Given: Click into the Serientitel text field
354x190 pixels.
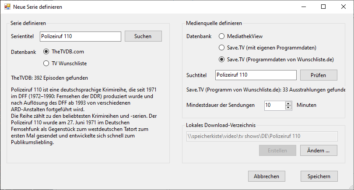Looking at the screenshot, I should pos(80,36).
